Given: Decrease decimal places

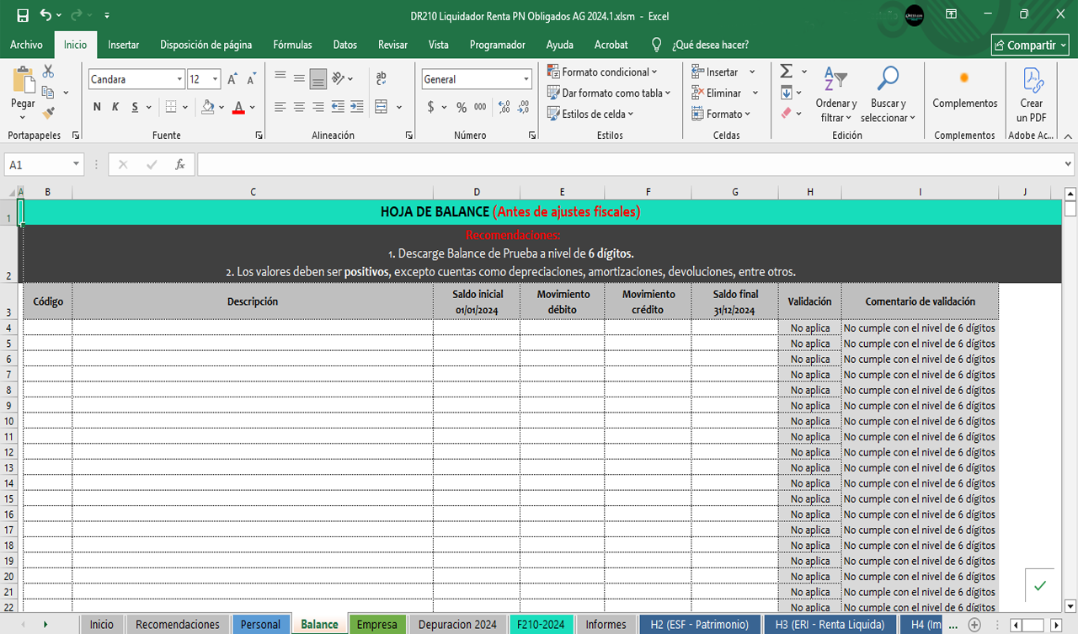Looking at the screenshot, I should 525,107.
